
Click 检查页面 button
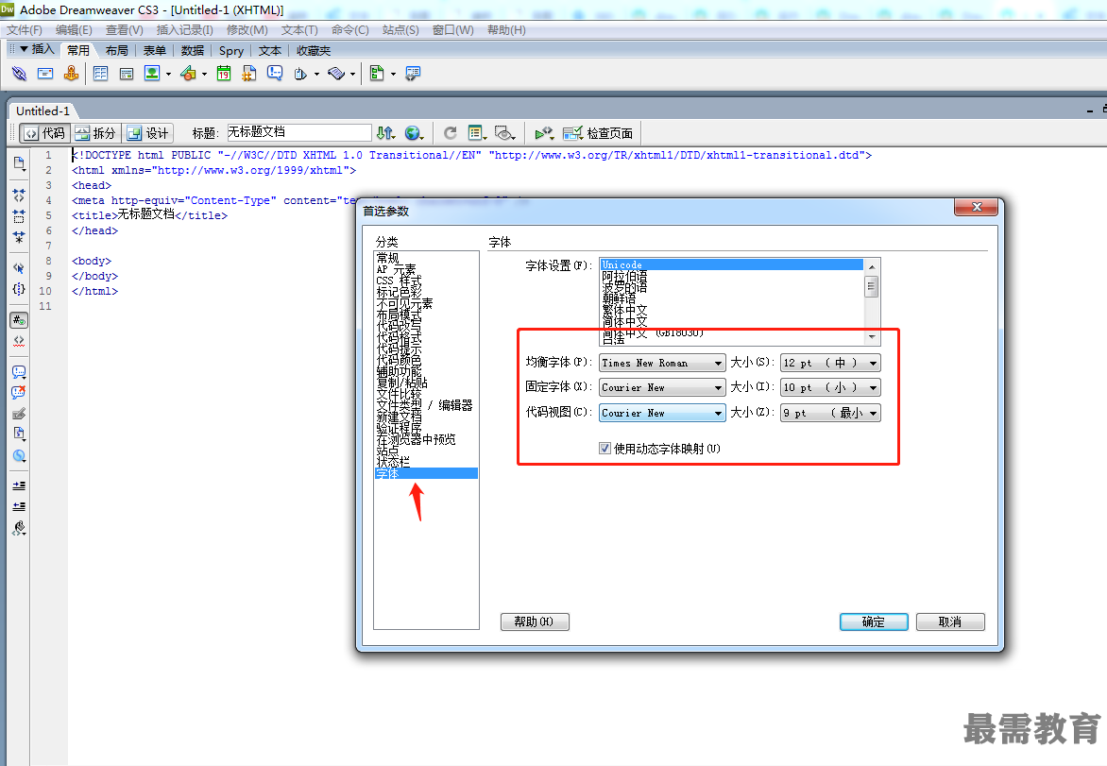(598, 133)
